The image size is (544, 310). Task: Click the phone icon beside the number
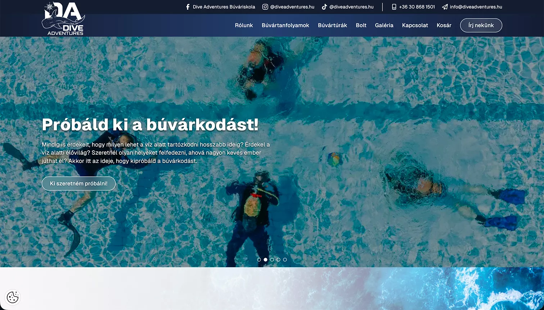(394, 7)
